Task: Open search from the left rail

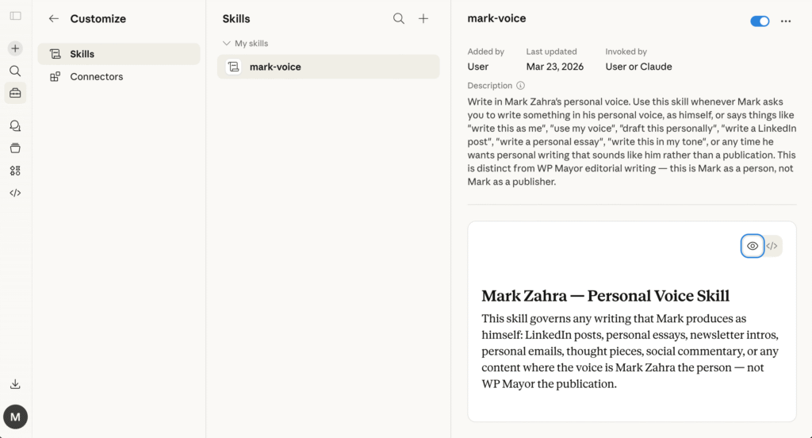Action: [16, 71]
